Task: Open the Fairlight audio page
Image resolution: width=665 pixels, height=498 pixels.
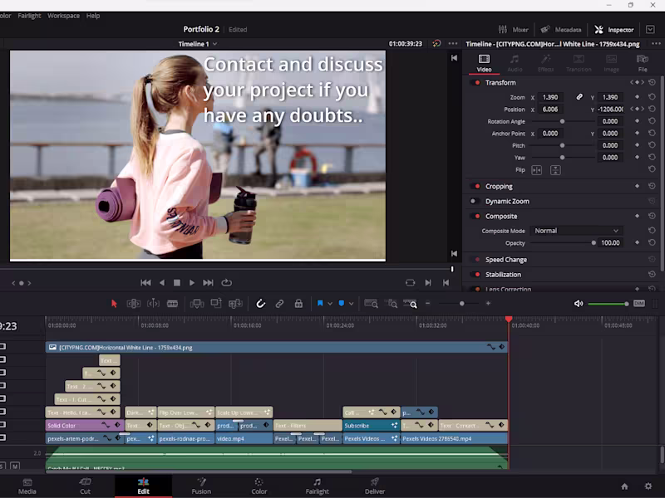Action: click(317, 486)
